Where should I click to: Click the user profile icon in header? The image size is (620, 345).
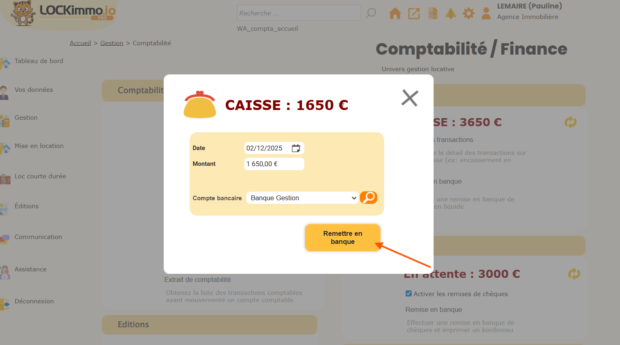click(x=486, y=13)
